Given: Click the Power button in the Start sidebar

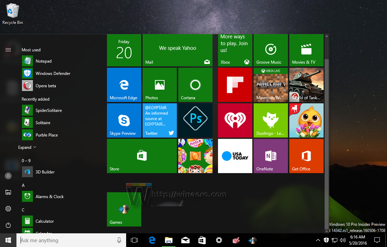Looking at the screenshot, I should (x=8, y=225).
